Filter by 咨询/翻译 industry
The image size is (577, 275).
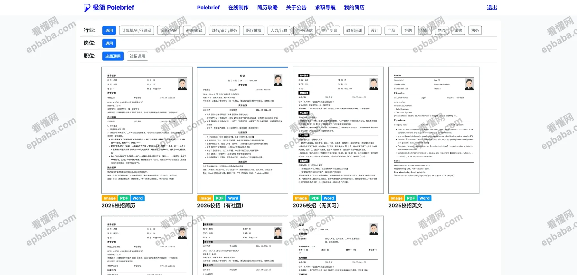pyautogui.click(x=194, y=30)
